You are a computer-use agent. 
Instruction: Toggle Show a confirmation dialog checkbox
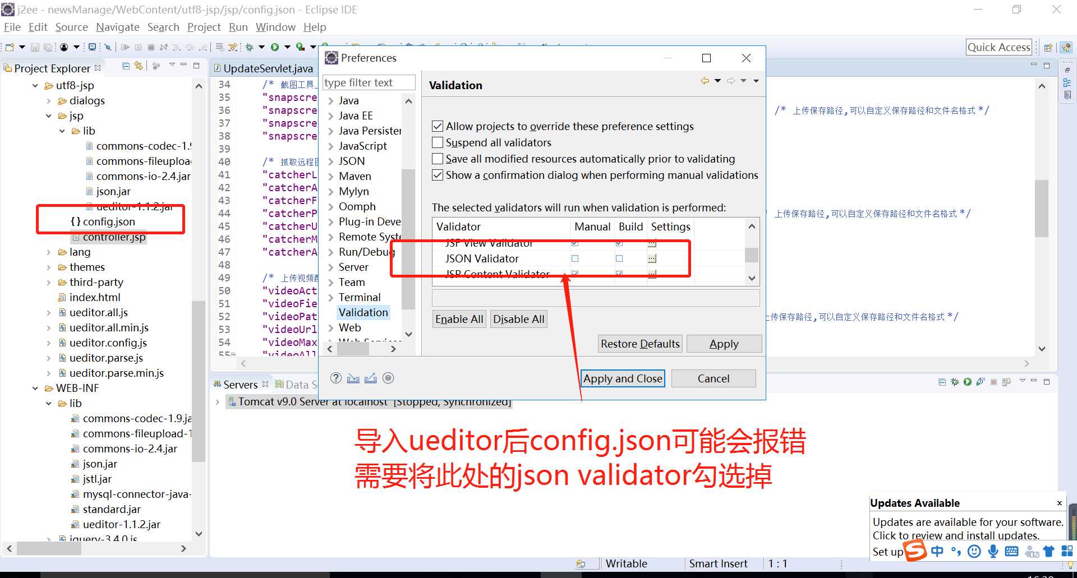438,175
